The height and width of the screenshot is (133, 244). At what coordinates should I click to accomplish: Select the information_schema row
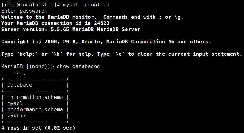[35, 97]
